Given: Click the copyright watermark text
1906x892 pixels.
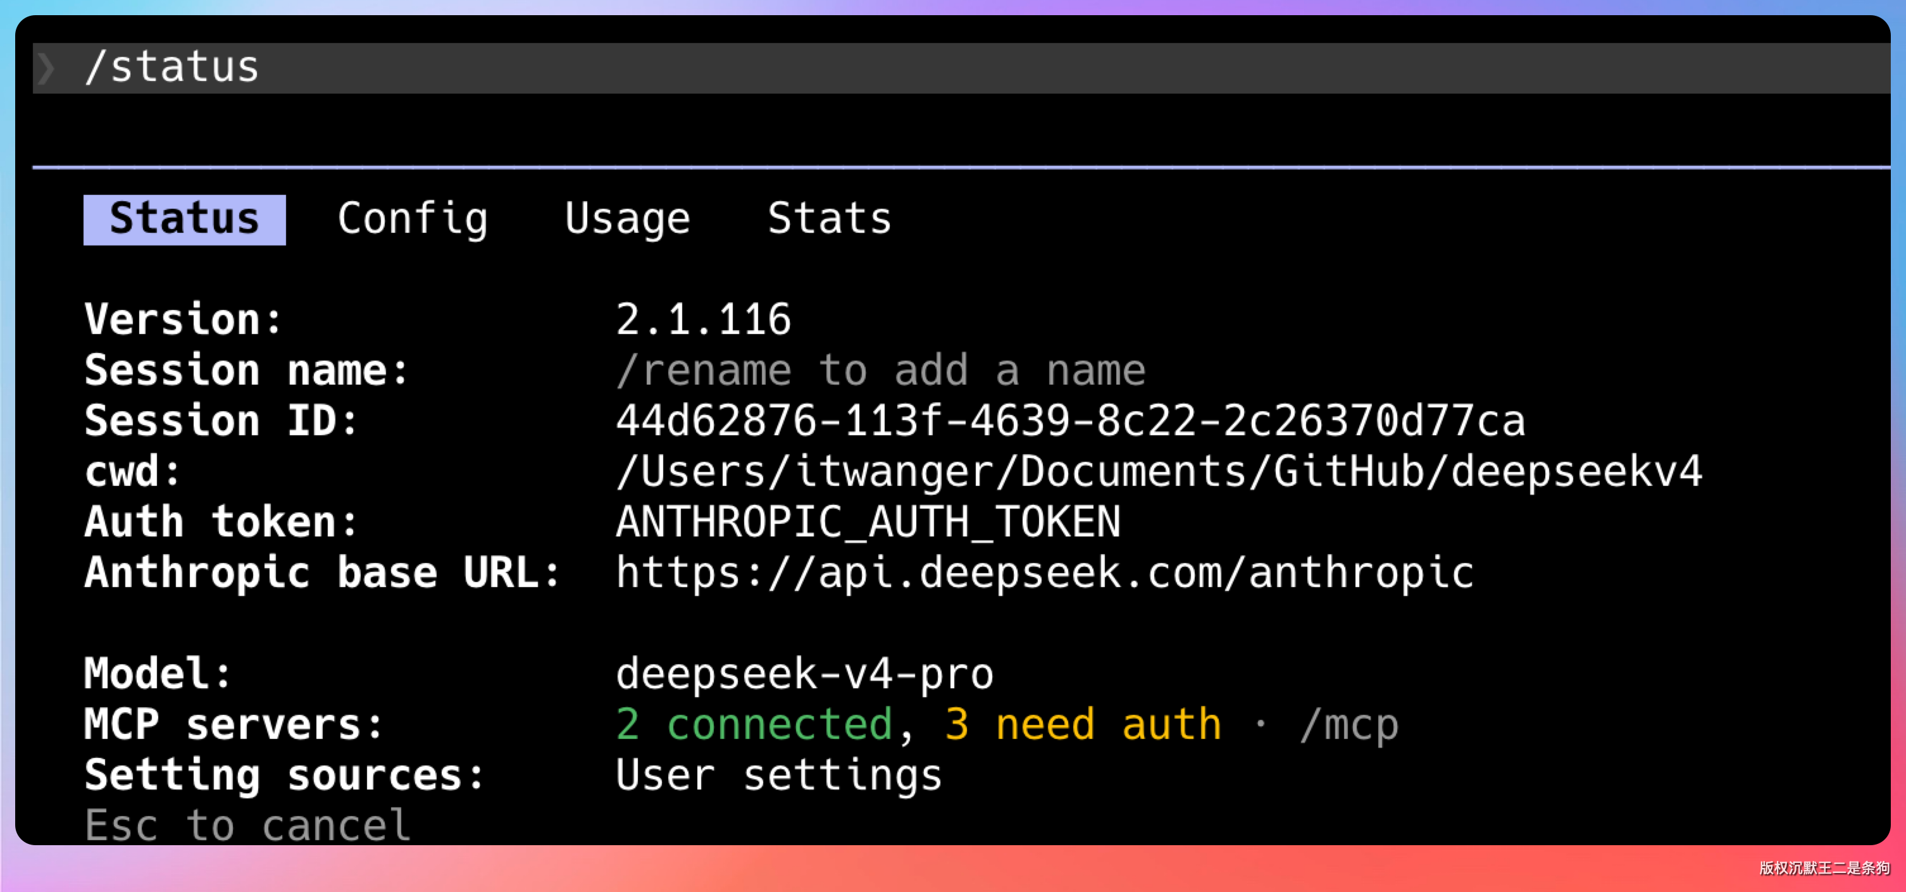Looking at the screenshot, I should coord(1824,867).
